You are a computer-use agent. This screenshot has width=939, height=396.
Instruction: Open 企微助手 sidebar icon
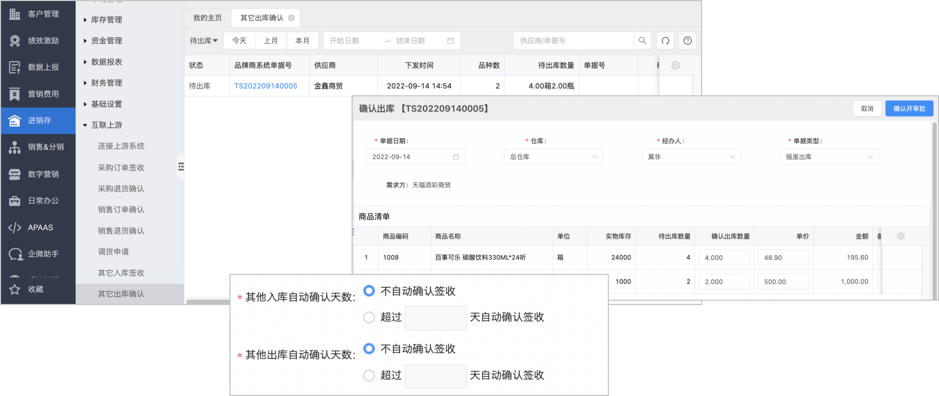(x=15, y=254)
